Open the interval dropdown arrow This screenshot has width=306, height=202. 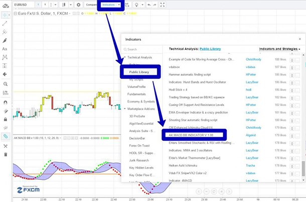tap(55, 5)
